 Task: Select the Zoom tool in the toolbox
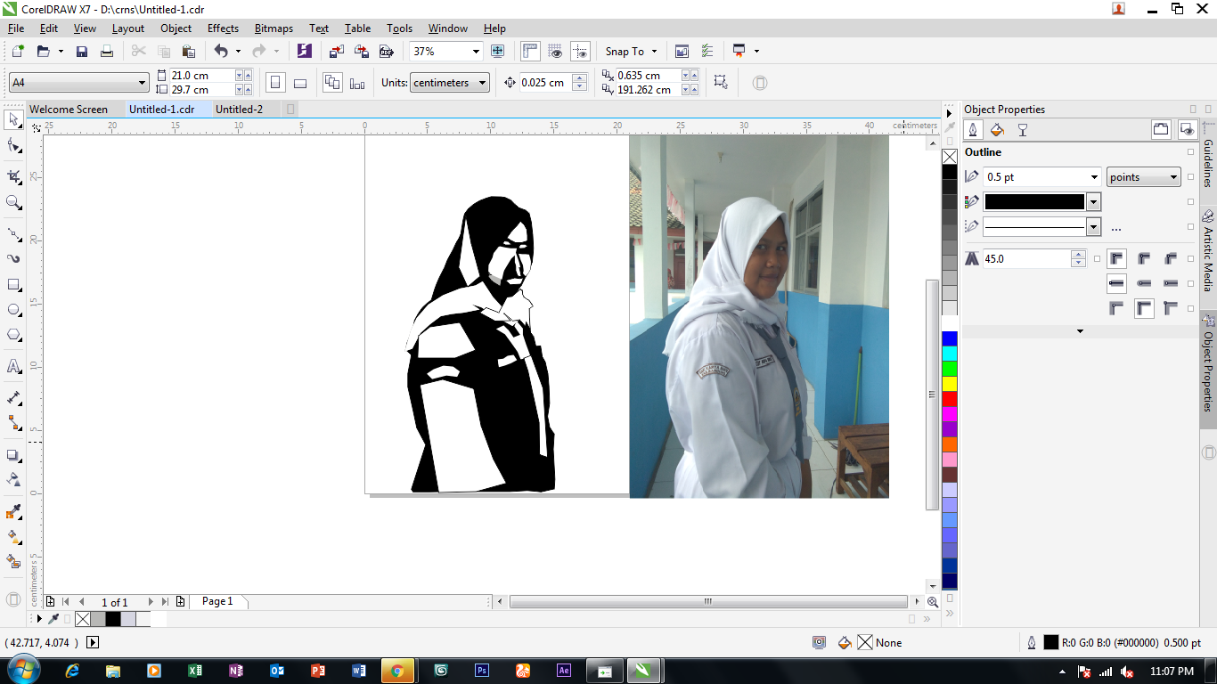click(13, 203)
